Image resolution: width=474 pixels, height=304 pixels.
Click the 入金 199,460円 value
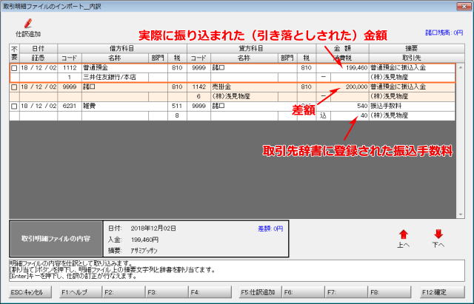tap(144, 240)
